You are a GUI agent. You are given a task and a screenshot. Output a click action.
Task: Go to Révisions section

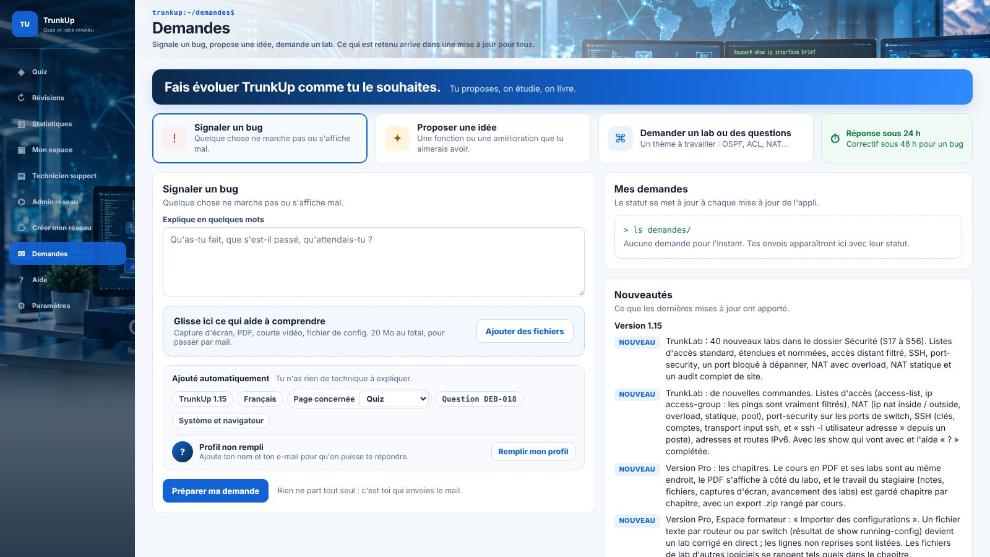[67, 98]
